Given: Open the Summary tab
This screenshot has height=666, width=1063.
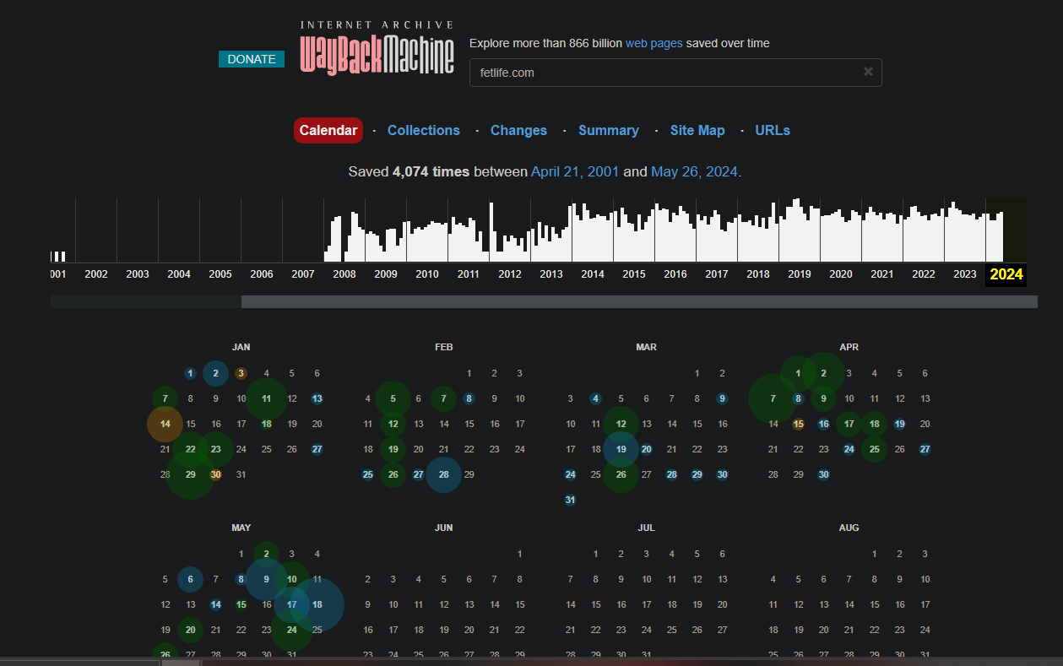Looking at the screenshot, I should click(608, 130).
